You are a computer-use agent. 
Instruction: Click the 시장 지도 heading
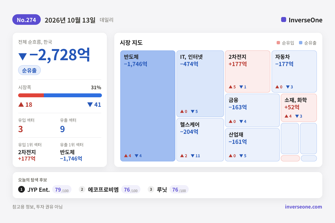click(x=131, y=43)
